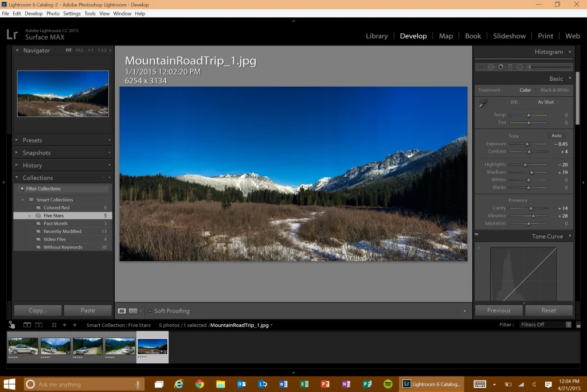Add a new preset with Presets plus icon

tap(109, 140)
